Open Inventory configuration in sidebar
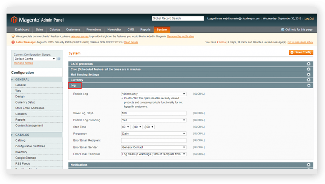The width and height of the screenshot is (325, 184). (21, 152)
